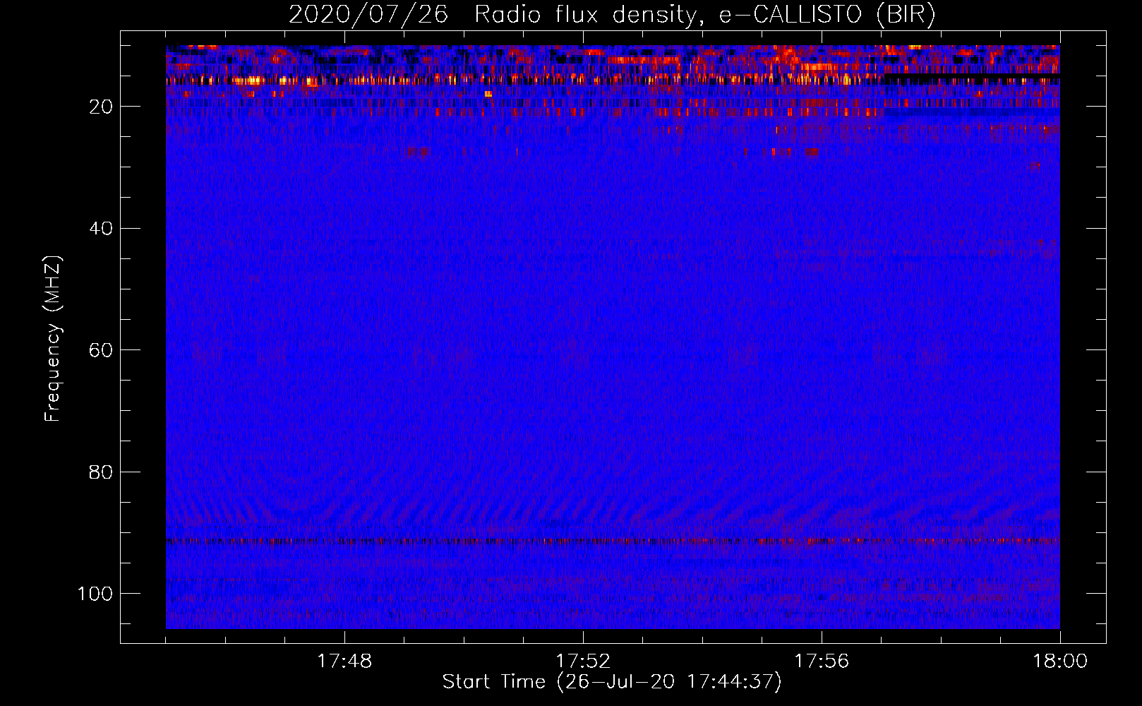This screenshot has height=706, width=1142.
Task: Click the 'Frequency (MHZ)' y-axis label
Action: [x=53, y=339]
